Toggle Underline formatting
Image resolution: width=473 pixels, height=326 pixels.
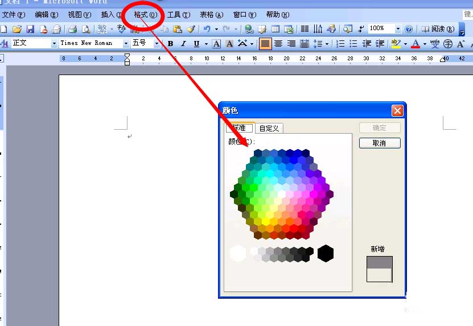pyautogui.click(x=196, y=44)
